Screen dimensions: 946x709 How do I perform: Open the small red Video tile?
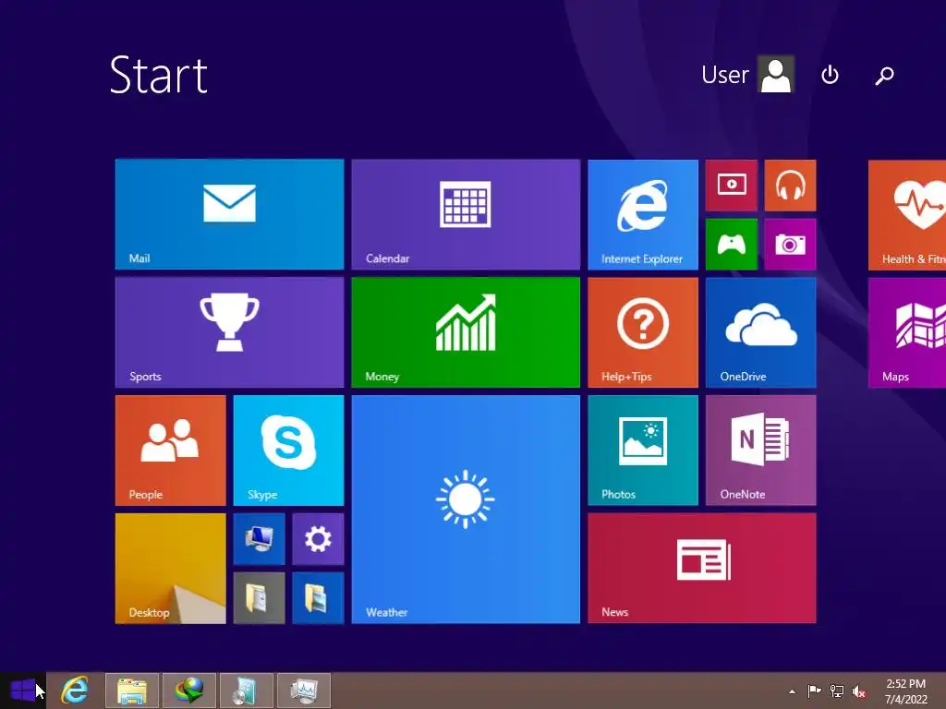[x=732, y=185]
